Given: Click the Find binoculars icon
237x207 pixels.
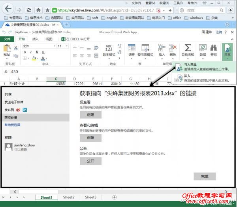Looking at the screenshot, I should [214, 48].
